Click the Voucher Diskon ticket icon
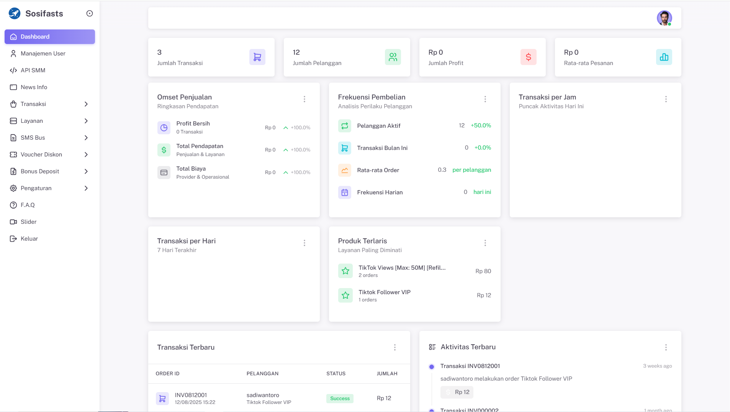Screen dimensions: 730x412 pyautogui.click(x=13, y=155)
